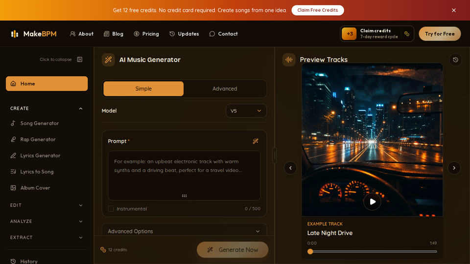470x264 pixels.
Task: Open Lyrics Generator
Action: pos(47,155)
